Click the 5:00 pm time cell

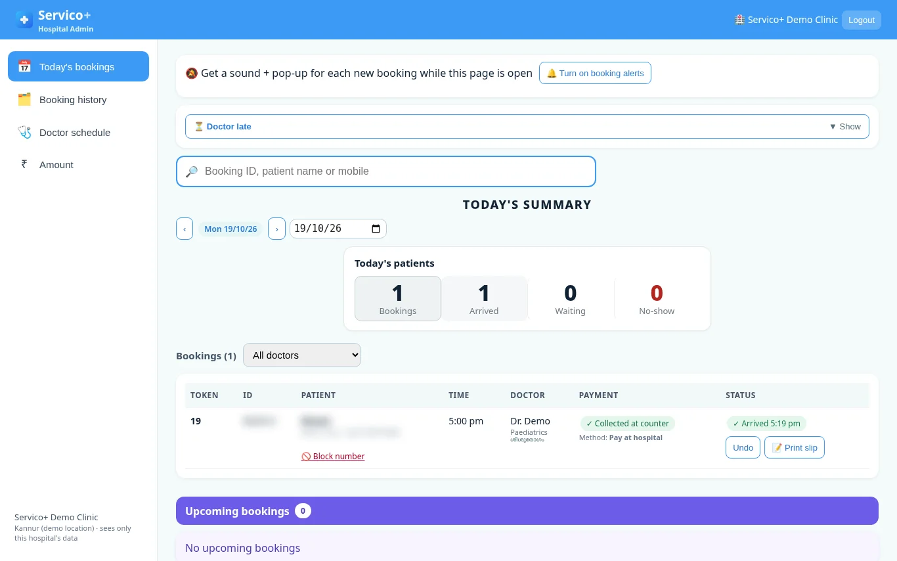tap(466, 421)
